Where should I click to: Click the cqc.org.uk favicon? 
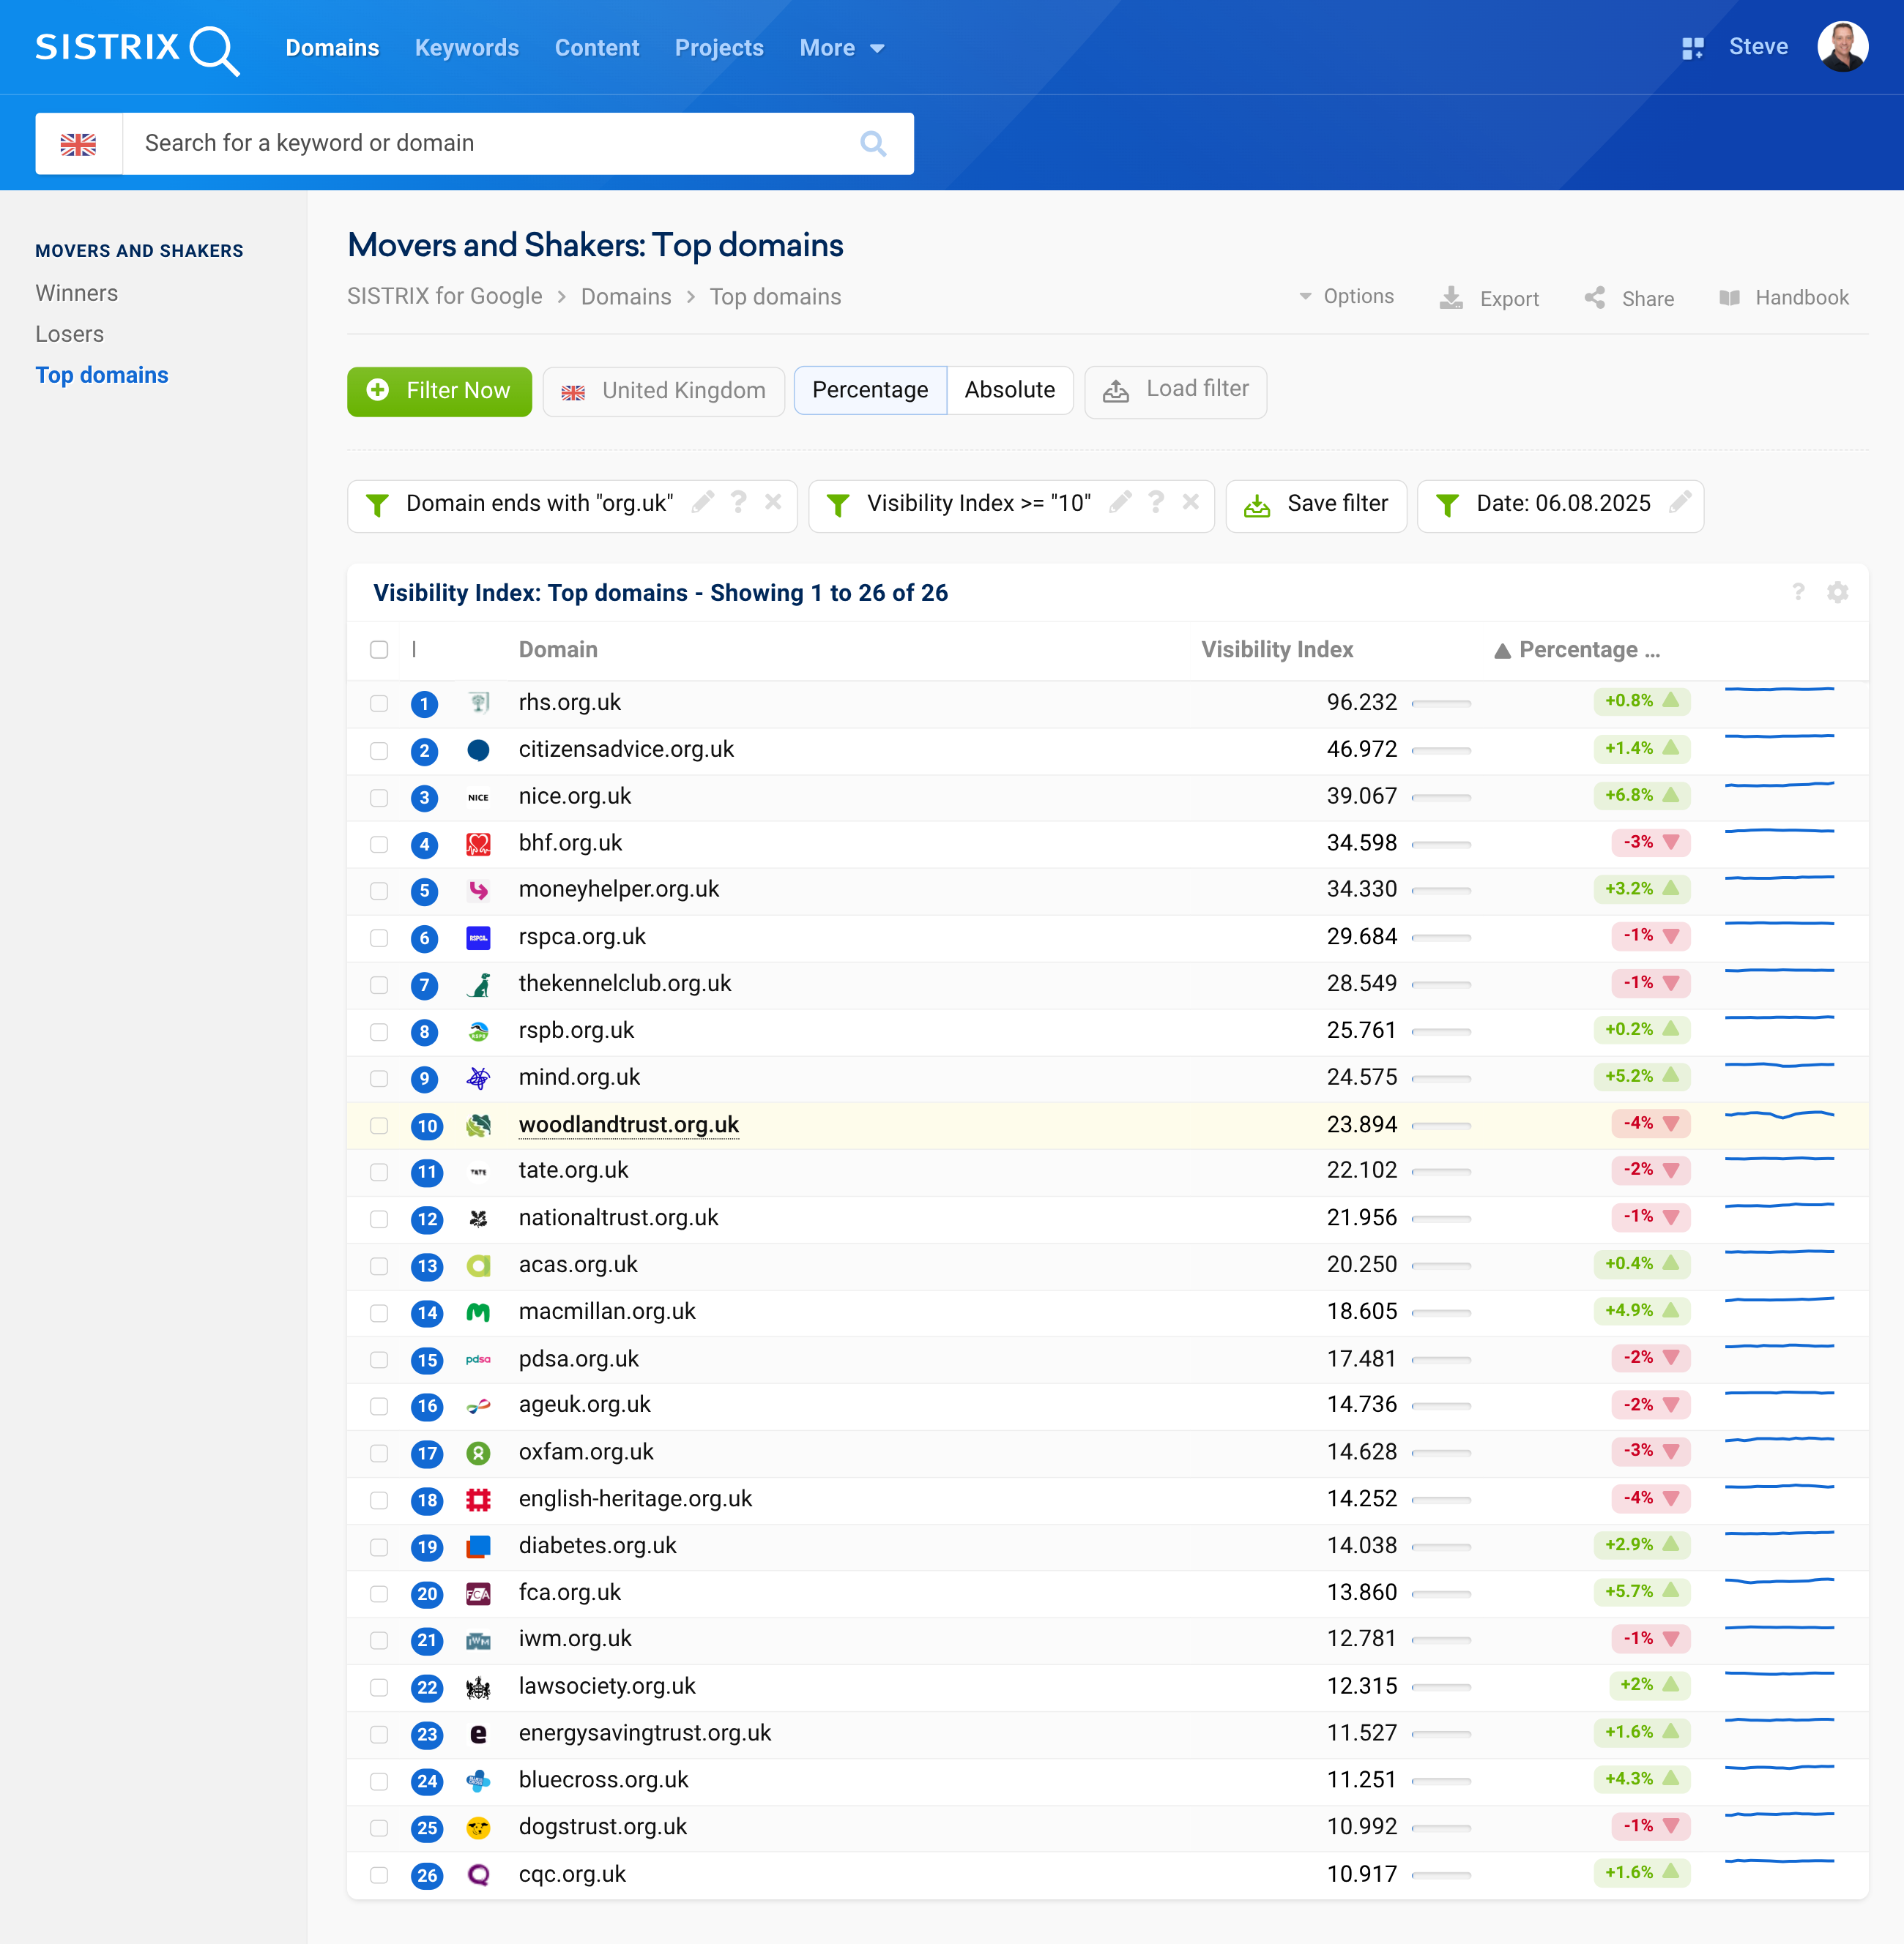point(478,1875)
